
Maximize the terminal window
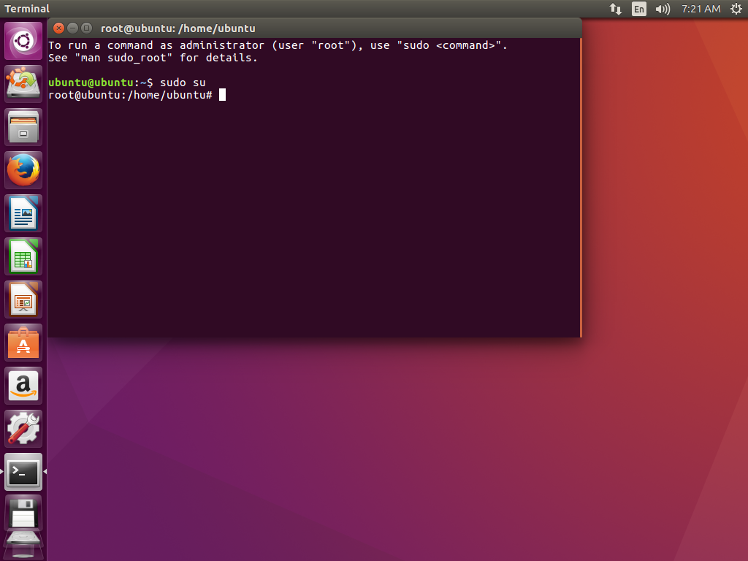click(x=86, y=28)
